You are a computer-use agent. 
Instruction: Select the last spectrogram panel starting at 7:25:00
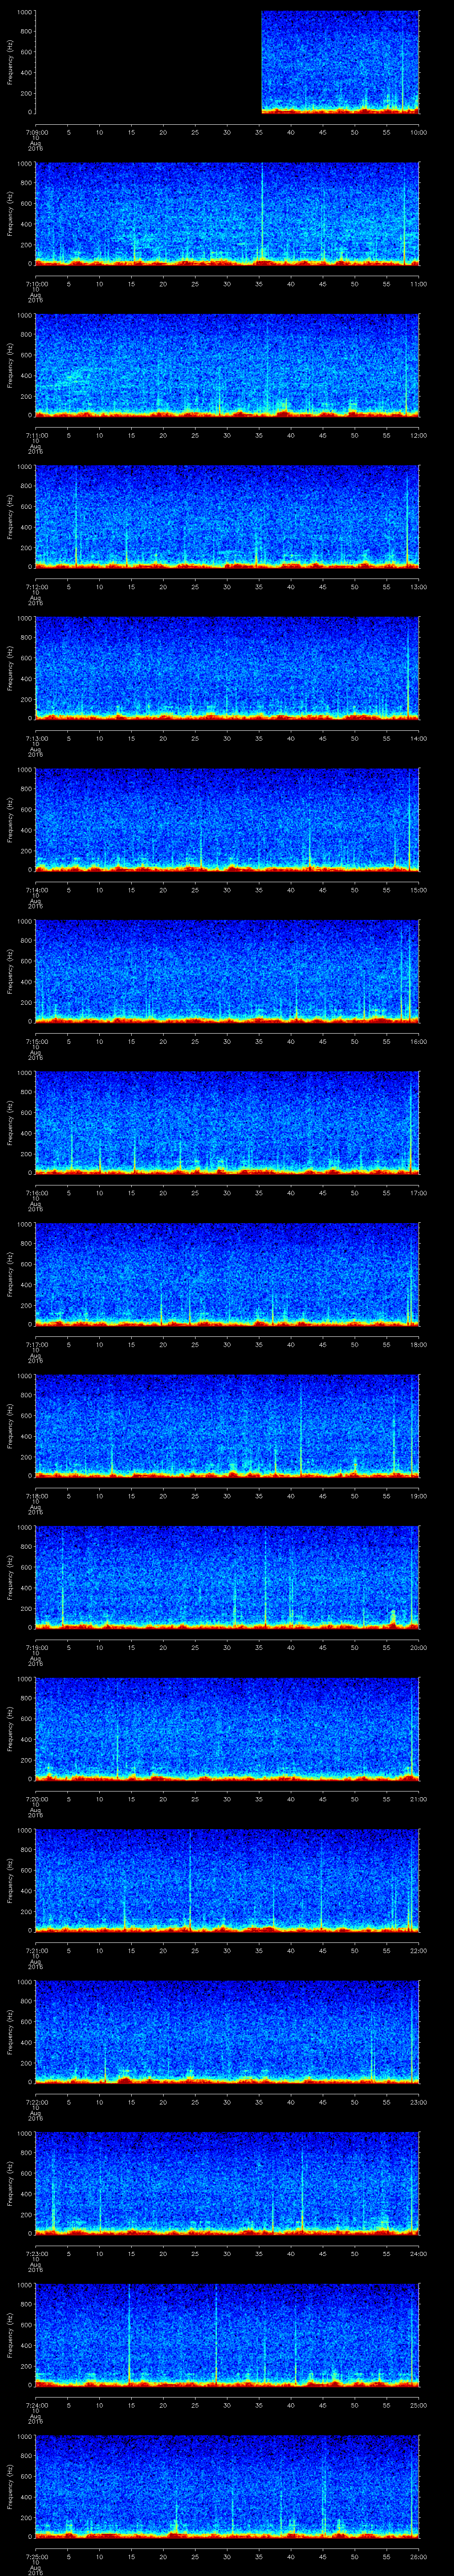pyautogui.click(x=227, y=2486)
